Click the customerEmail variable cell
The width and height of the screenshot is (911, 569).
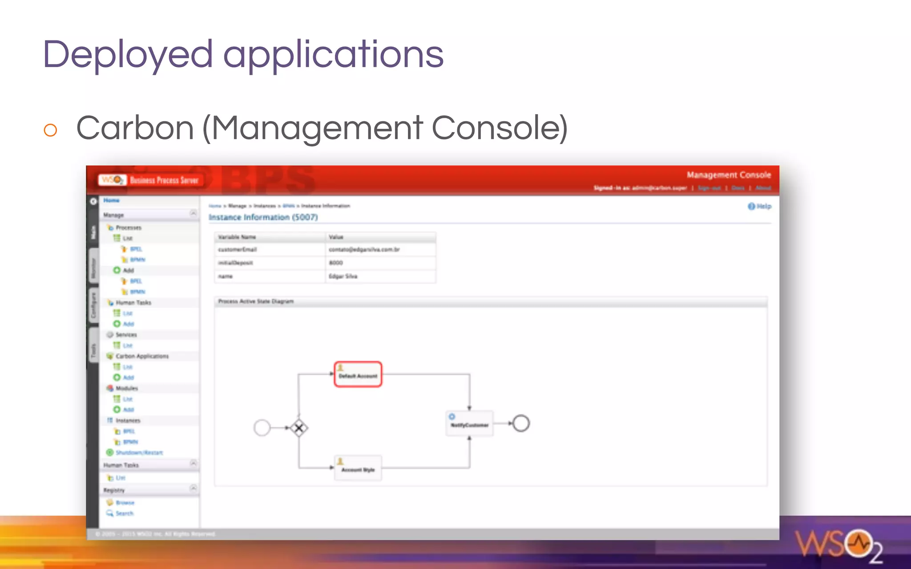(270, 249)
